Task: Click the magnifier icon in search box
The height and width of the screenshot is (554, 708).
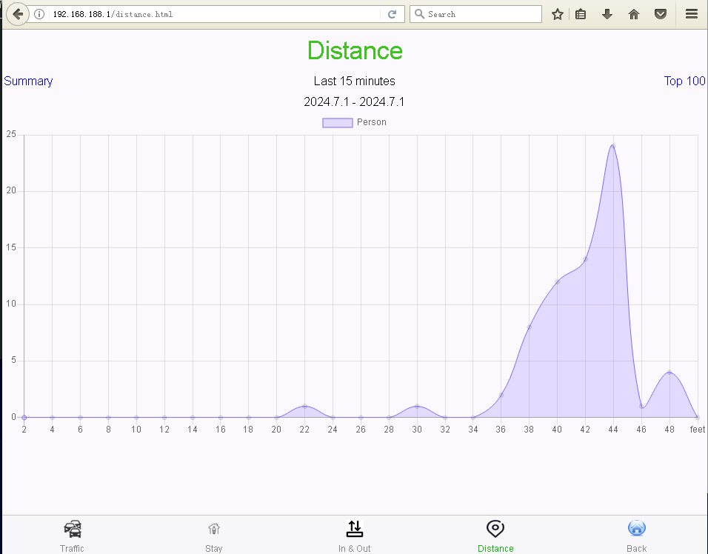Action: [419, 14]
